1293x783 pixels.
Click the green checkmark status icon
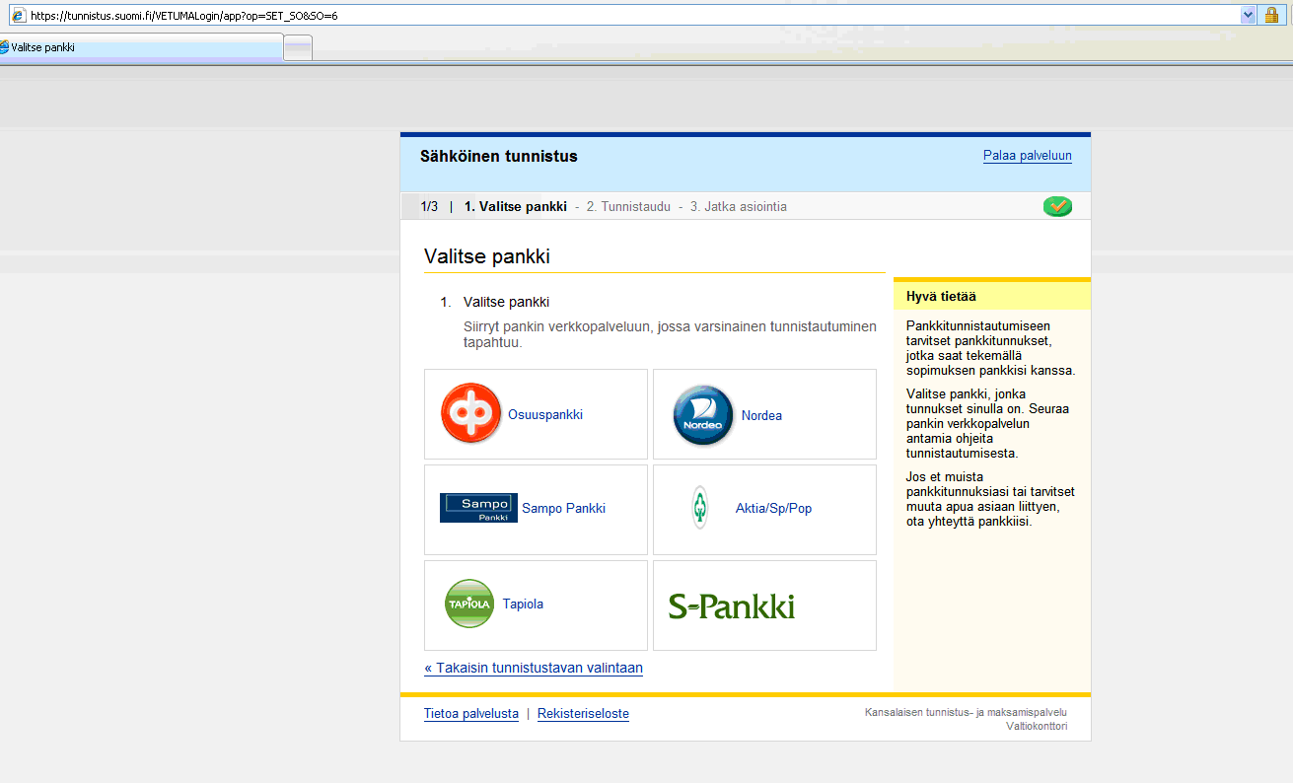[1057, 206]
